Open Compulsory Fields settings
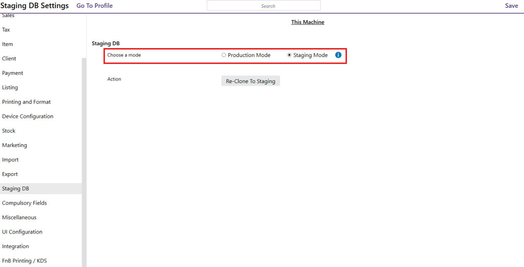524x267 pixels. point(24,203)
